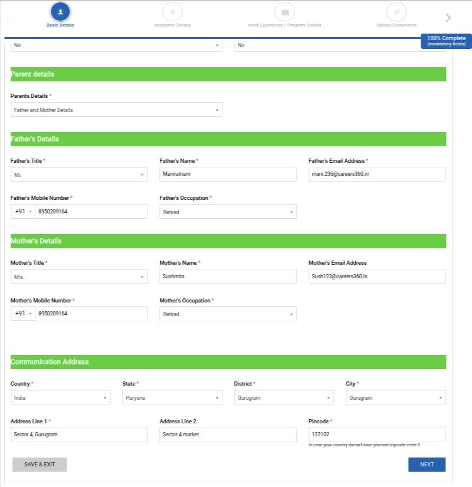Open the Country selection dropdown

point(60,397)
